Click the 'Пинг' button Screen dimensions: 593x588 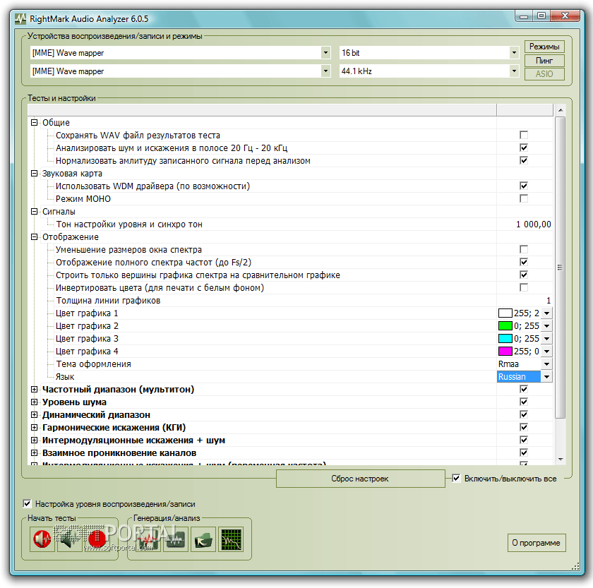tap(544, 61)
